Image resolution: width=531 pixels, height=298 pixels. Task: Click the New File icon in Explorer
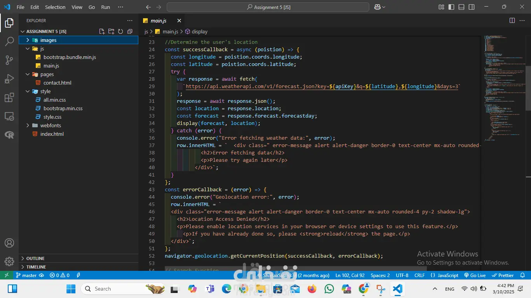click(102, 31)
